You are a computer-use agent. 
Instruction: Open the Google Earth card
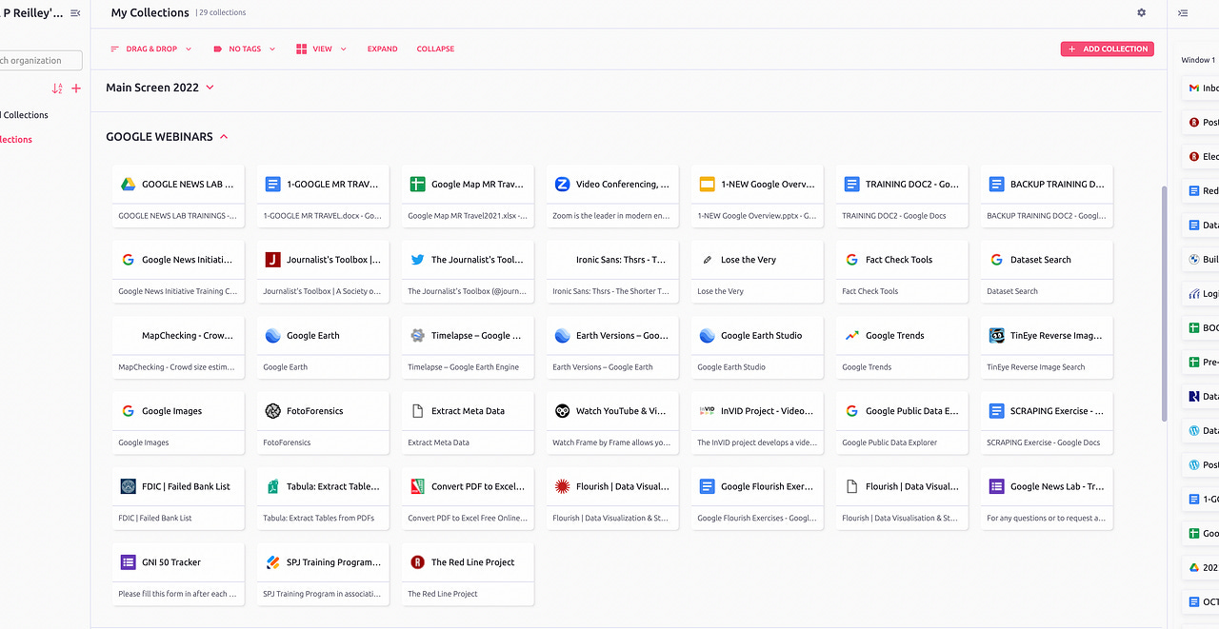(323, 347)
